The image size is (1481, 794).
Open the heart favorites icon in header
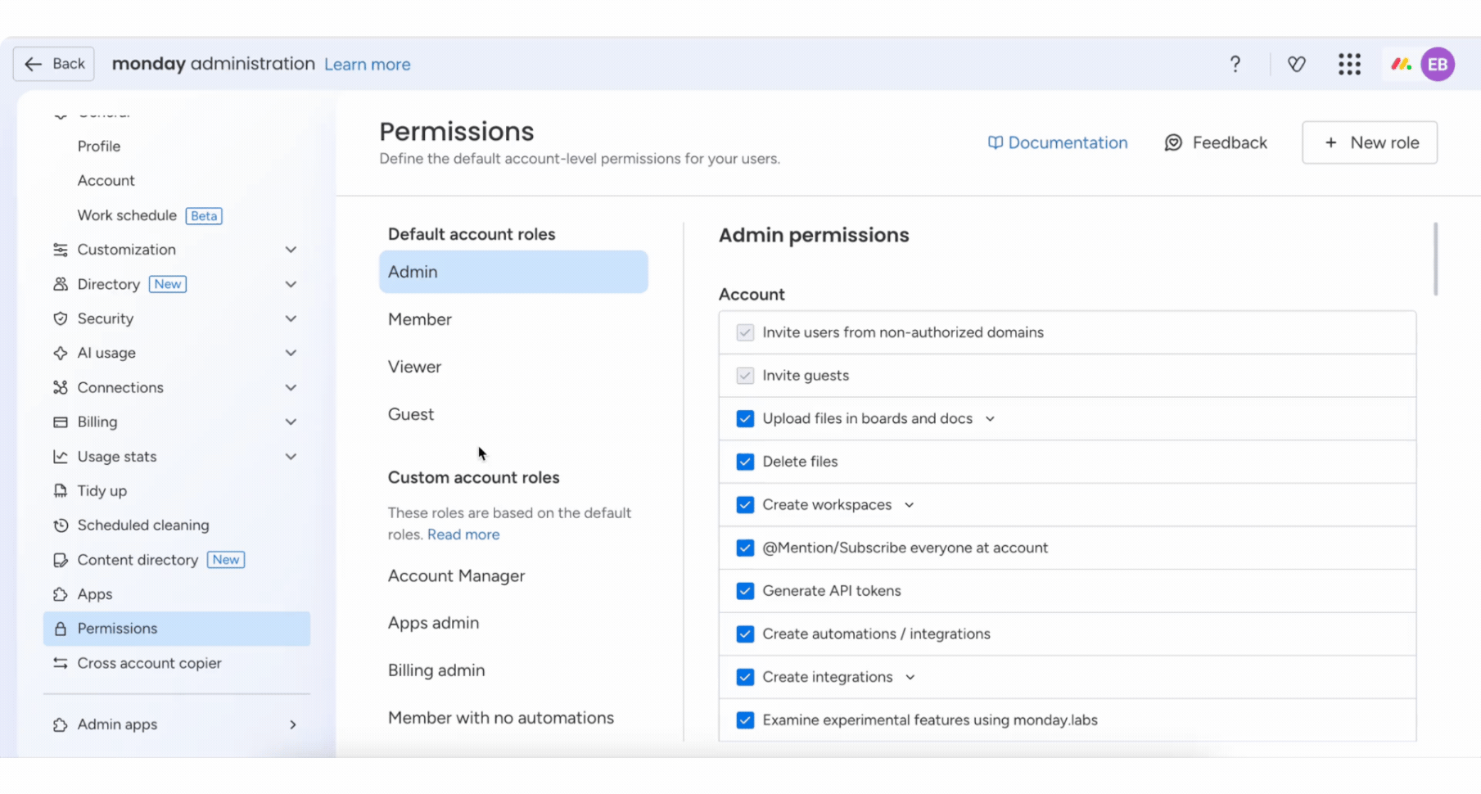tap(1296, 64)
